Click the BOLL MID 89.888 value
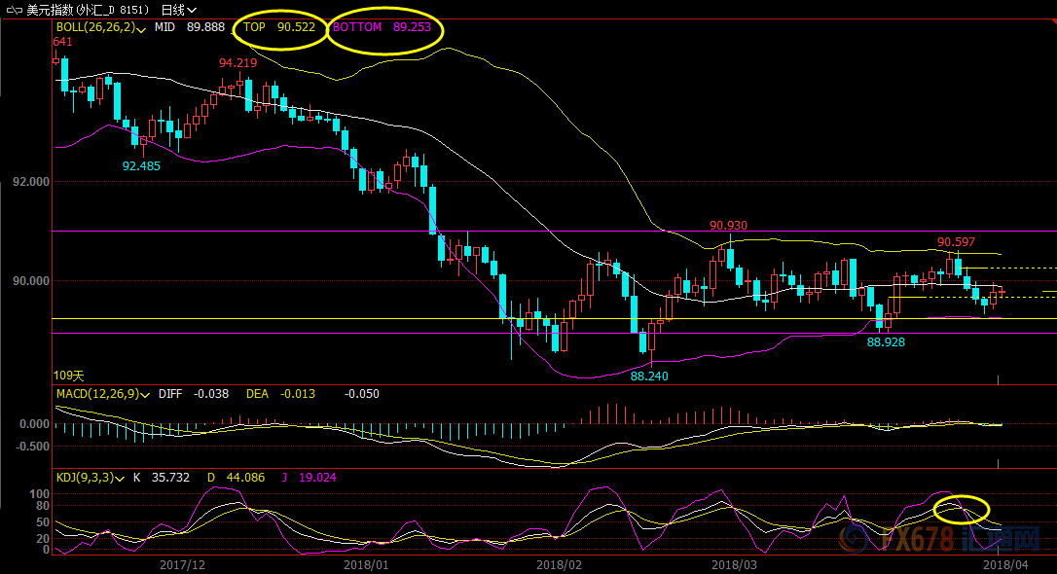 coord(204,27)
